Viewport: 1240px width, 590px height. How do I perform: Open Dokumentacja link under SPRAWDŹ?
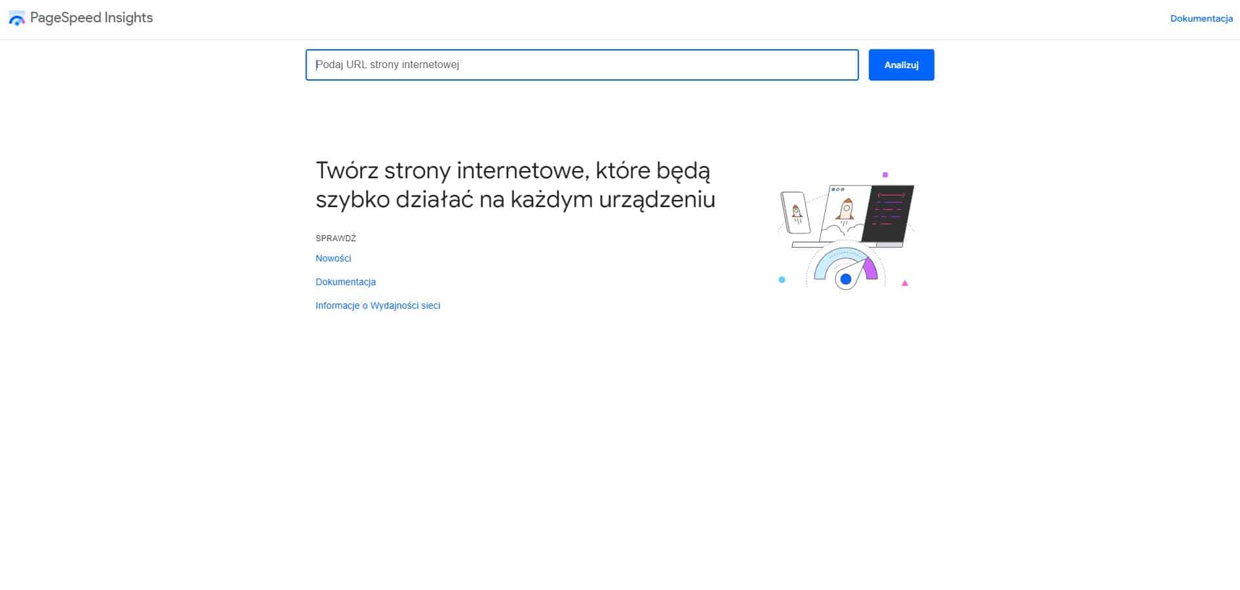(x=346, y=282)
